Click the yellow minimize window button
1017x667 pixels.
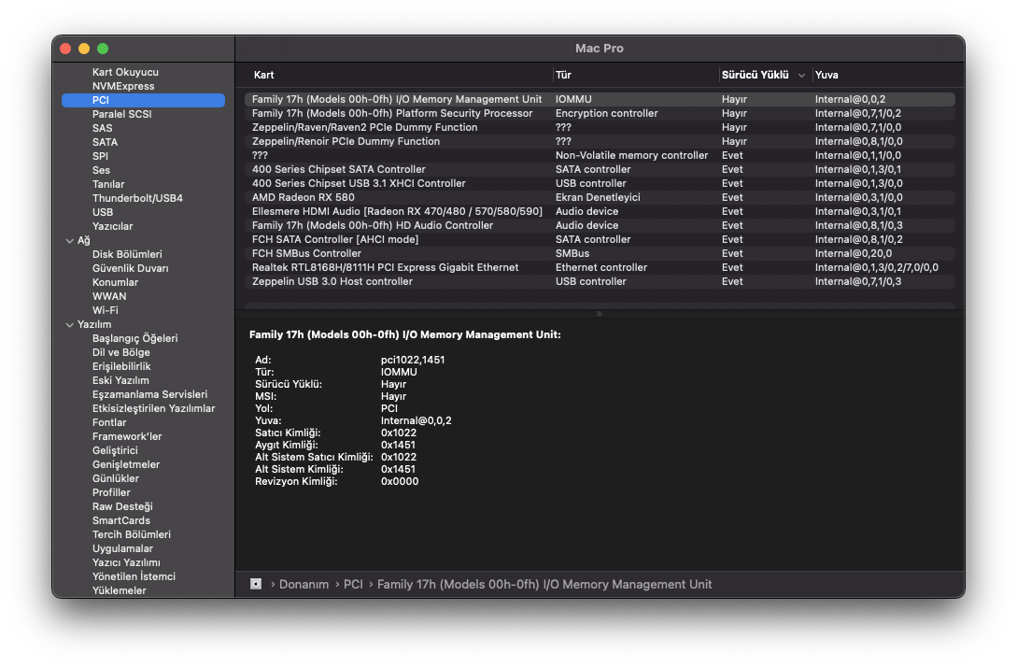point(84,49)
